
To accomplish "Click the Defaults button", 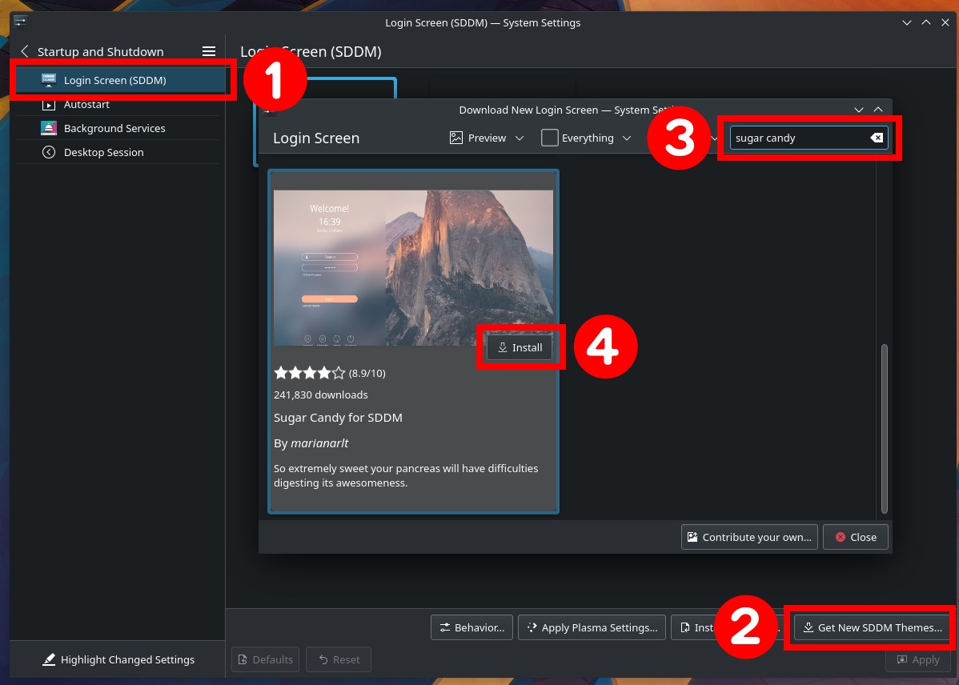I will [x=266, y=659].
